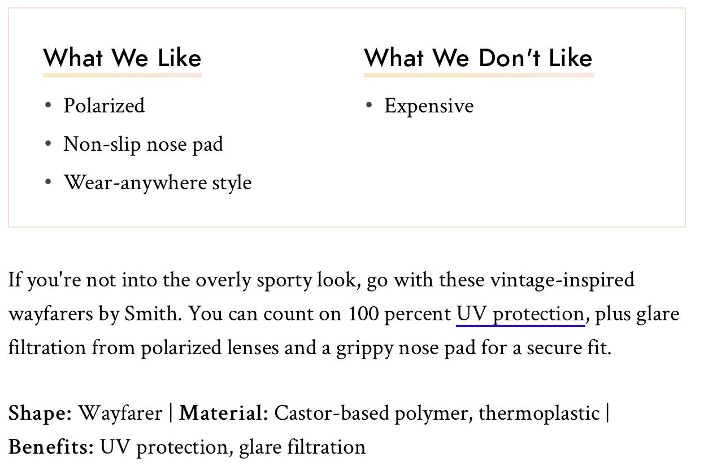Click the bold Material: label

pos(224,414)
